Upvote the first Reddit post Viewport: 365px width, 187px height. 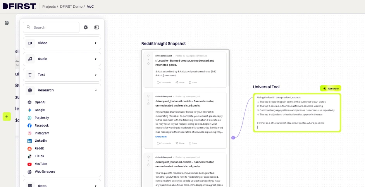(148, 56)
